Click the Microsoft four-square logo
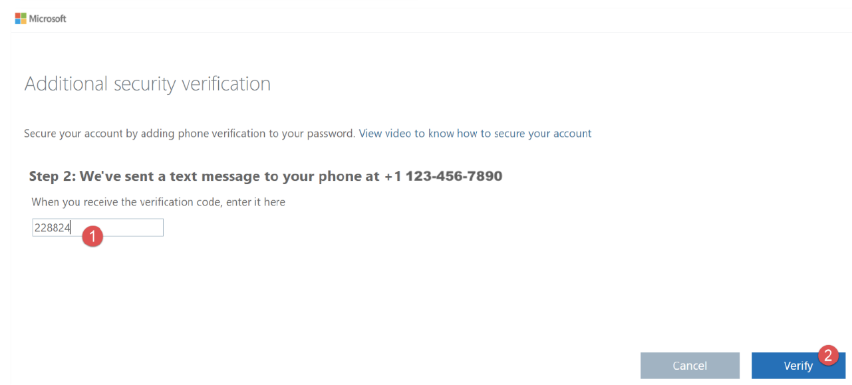852x385 pixels. (x=21, y=19)
